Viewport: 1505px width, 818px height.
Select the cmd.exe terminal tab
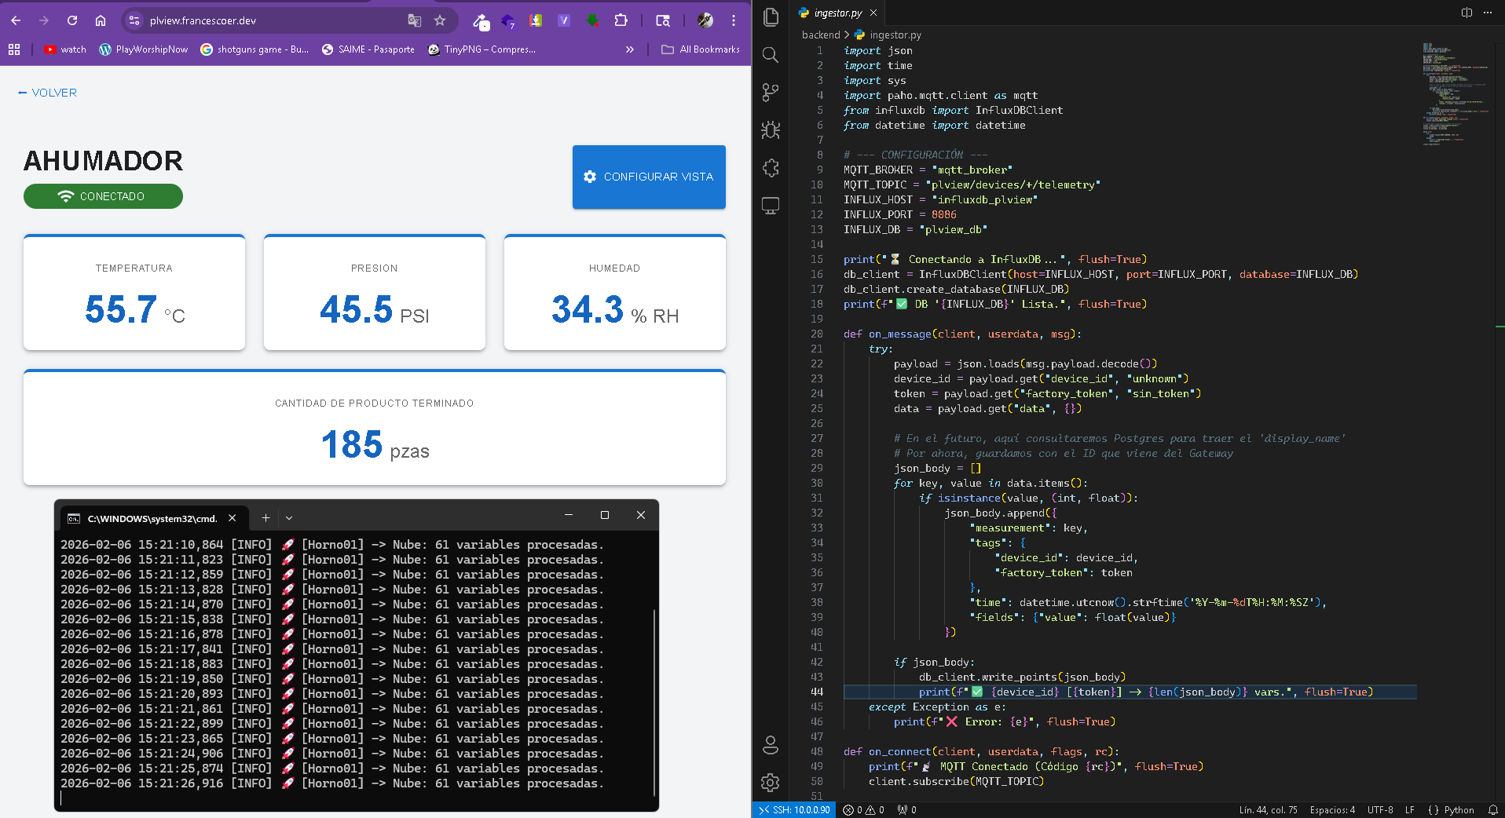pos(152,518)
